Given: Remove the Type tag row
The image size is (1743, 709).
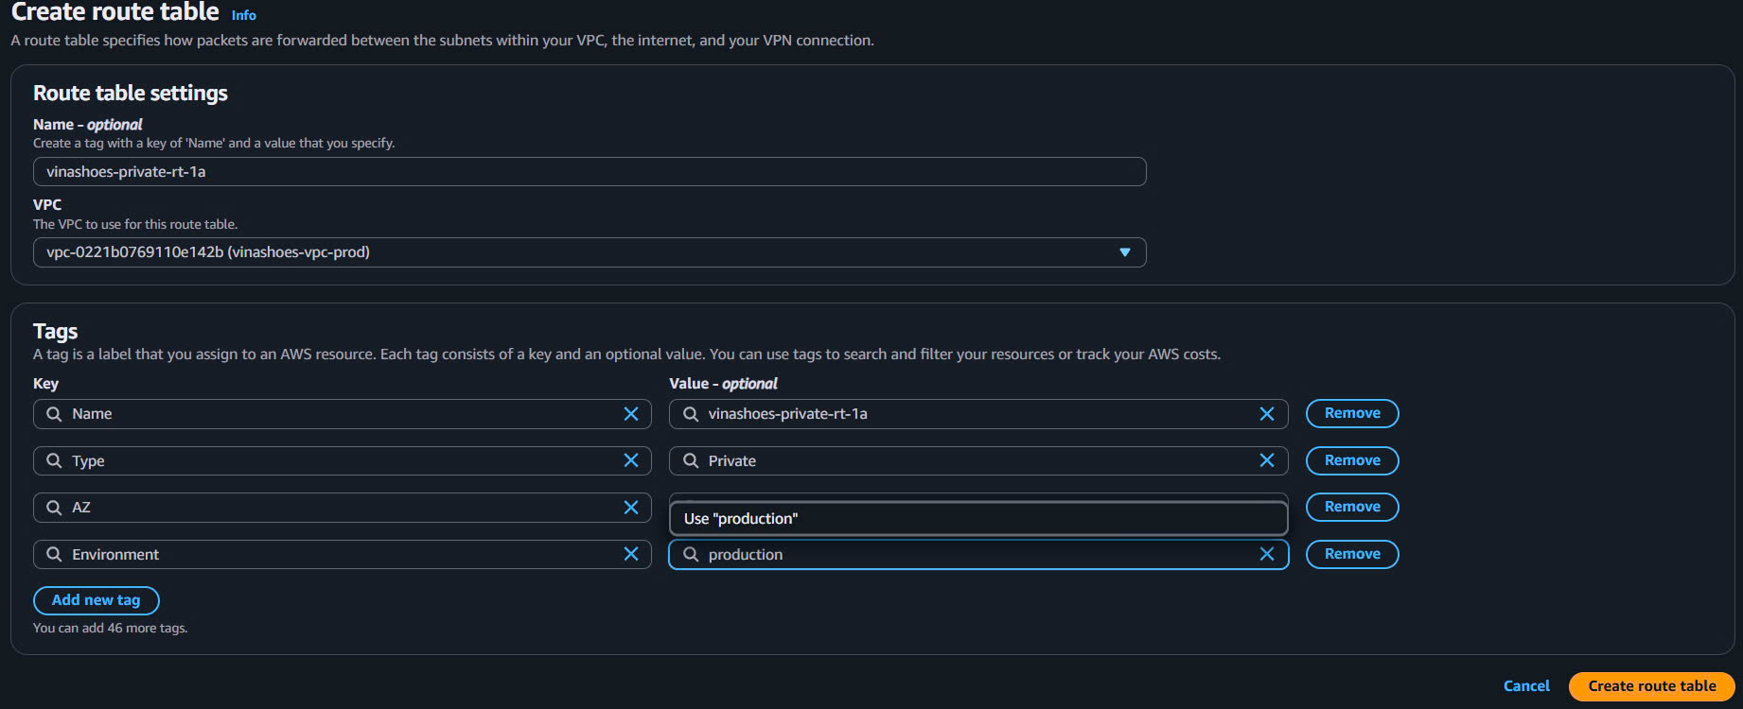Looking at the screenshot, I should pyautogui.click(x=1351, y=460).
